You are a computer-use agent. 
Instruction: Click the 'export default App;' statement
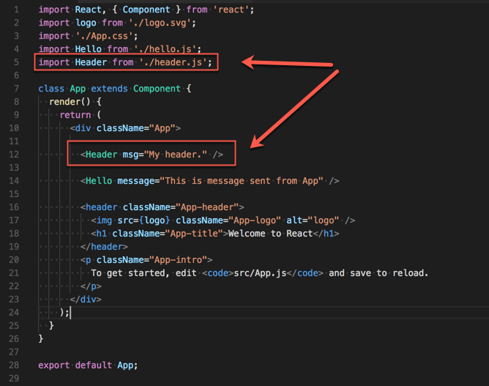tap(88, 365)
